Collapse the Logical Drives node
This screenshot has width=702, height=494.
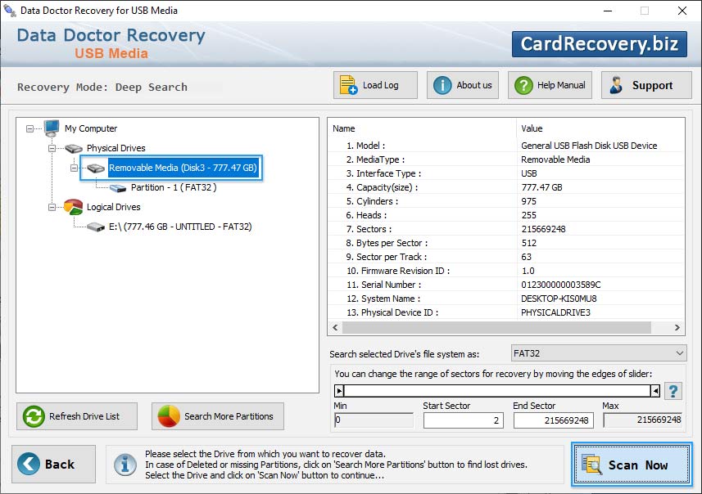(52, 208)
